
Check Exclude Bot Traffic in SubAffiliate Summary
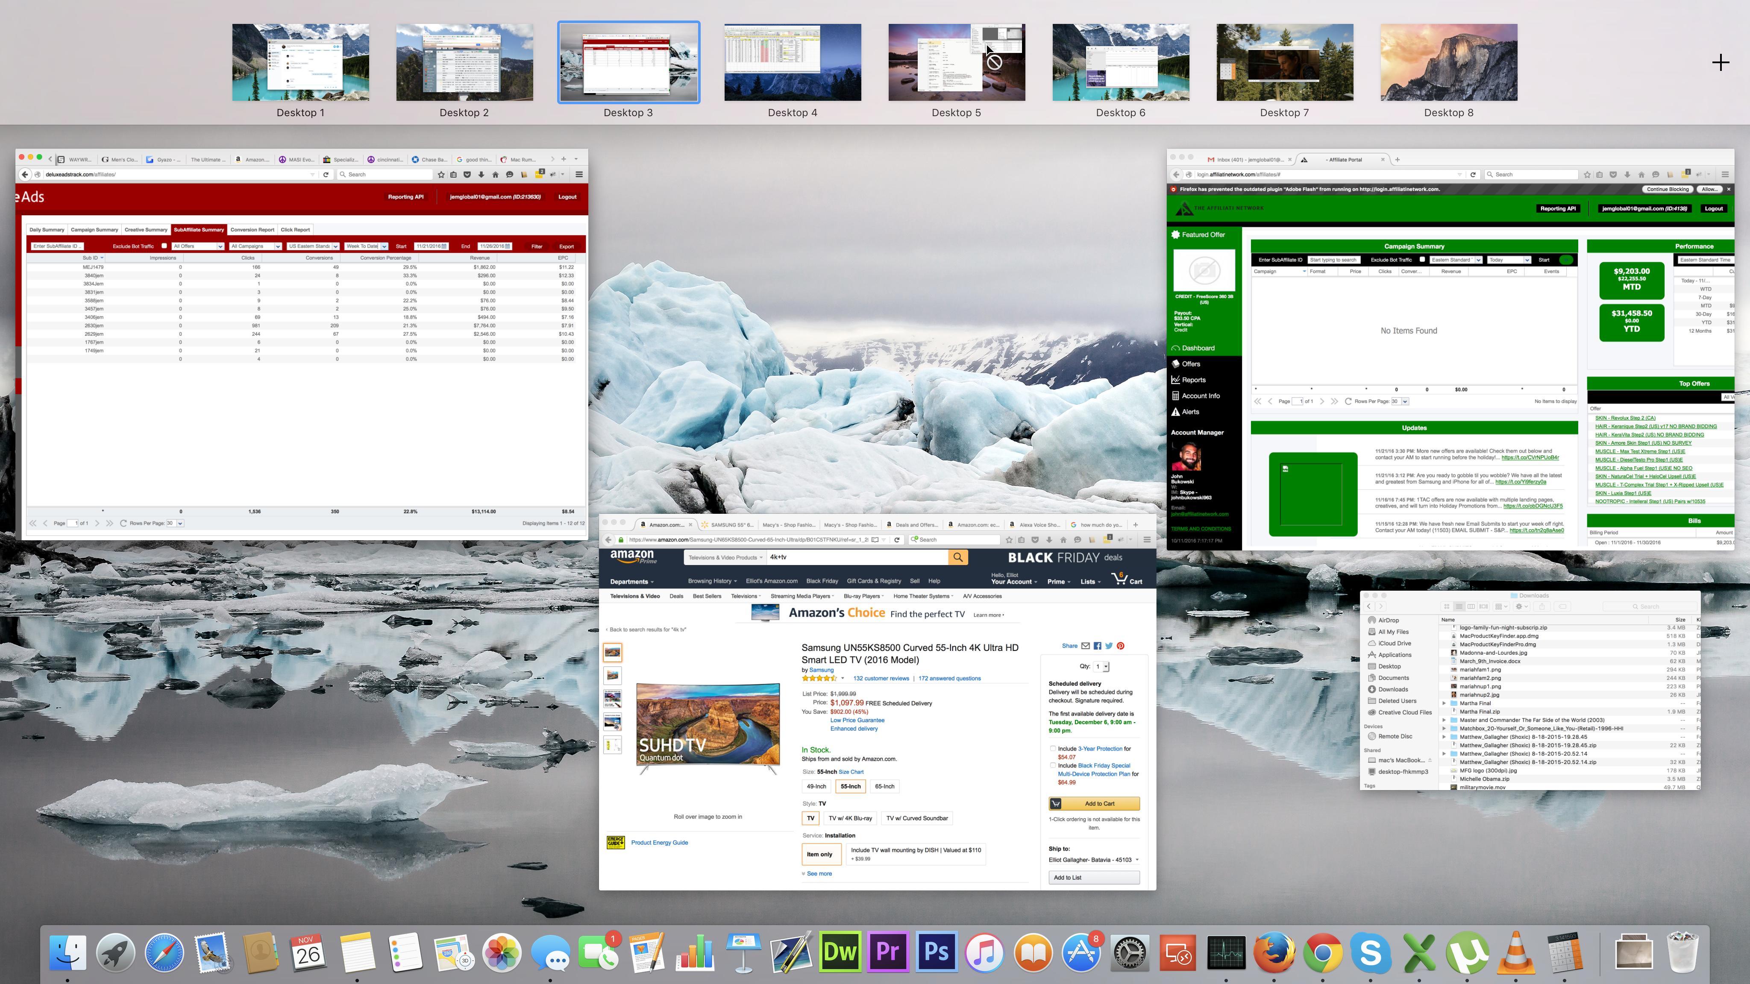[x=164, y=246]
